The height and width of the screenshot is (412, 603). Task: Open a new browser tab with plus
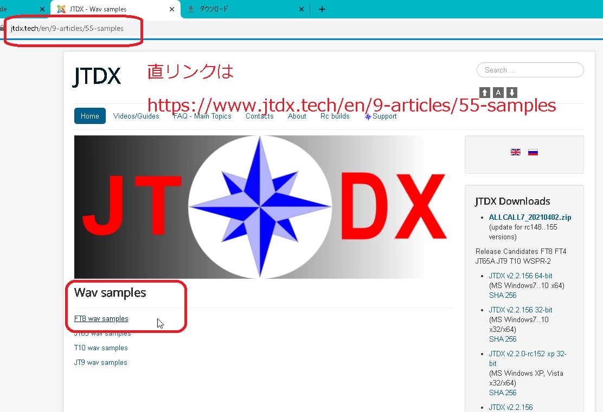[x=322, y=9]
